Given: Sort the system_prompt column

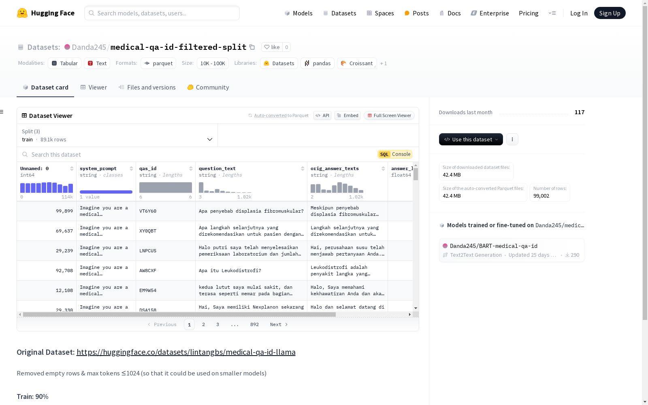Looking at the screenshot, I should point(131,168).
